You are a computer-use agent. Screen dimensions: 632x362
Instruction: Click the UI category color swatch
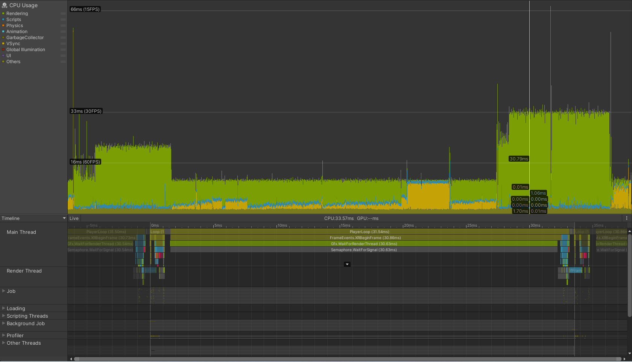(3, 56)
